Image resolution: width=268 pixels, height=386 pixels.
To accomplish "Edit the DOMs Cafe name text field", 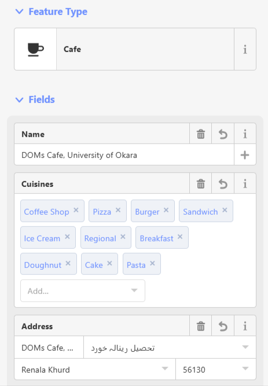I will click(124, 155).
